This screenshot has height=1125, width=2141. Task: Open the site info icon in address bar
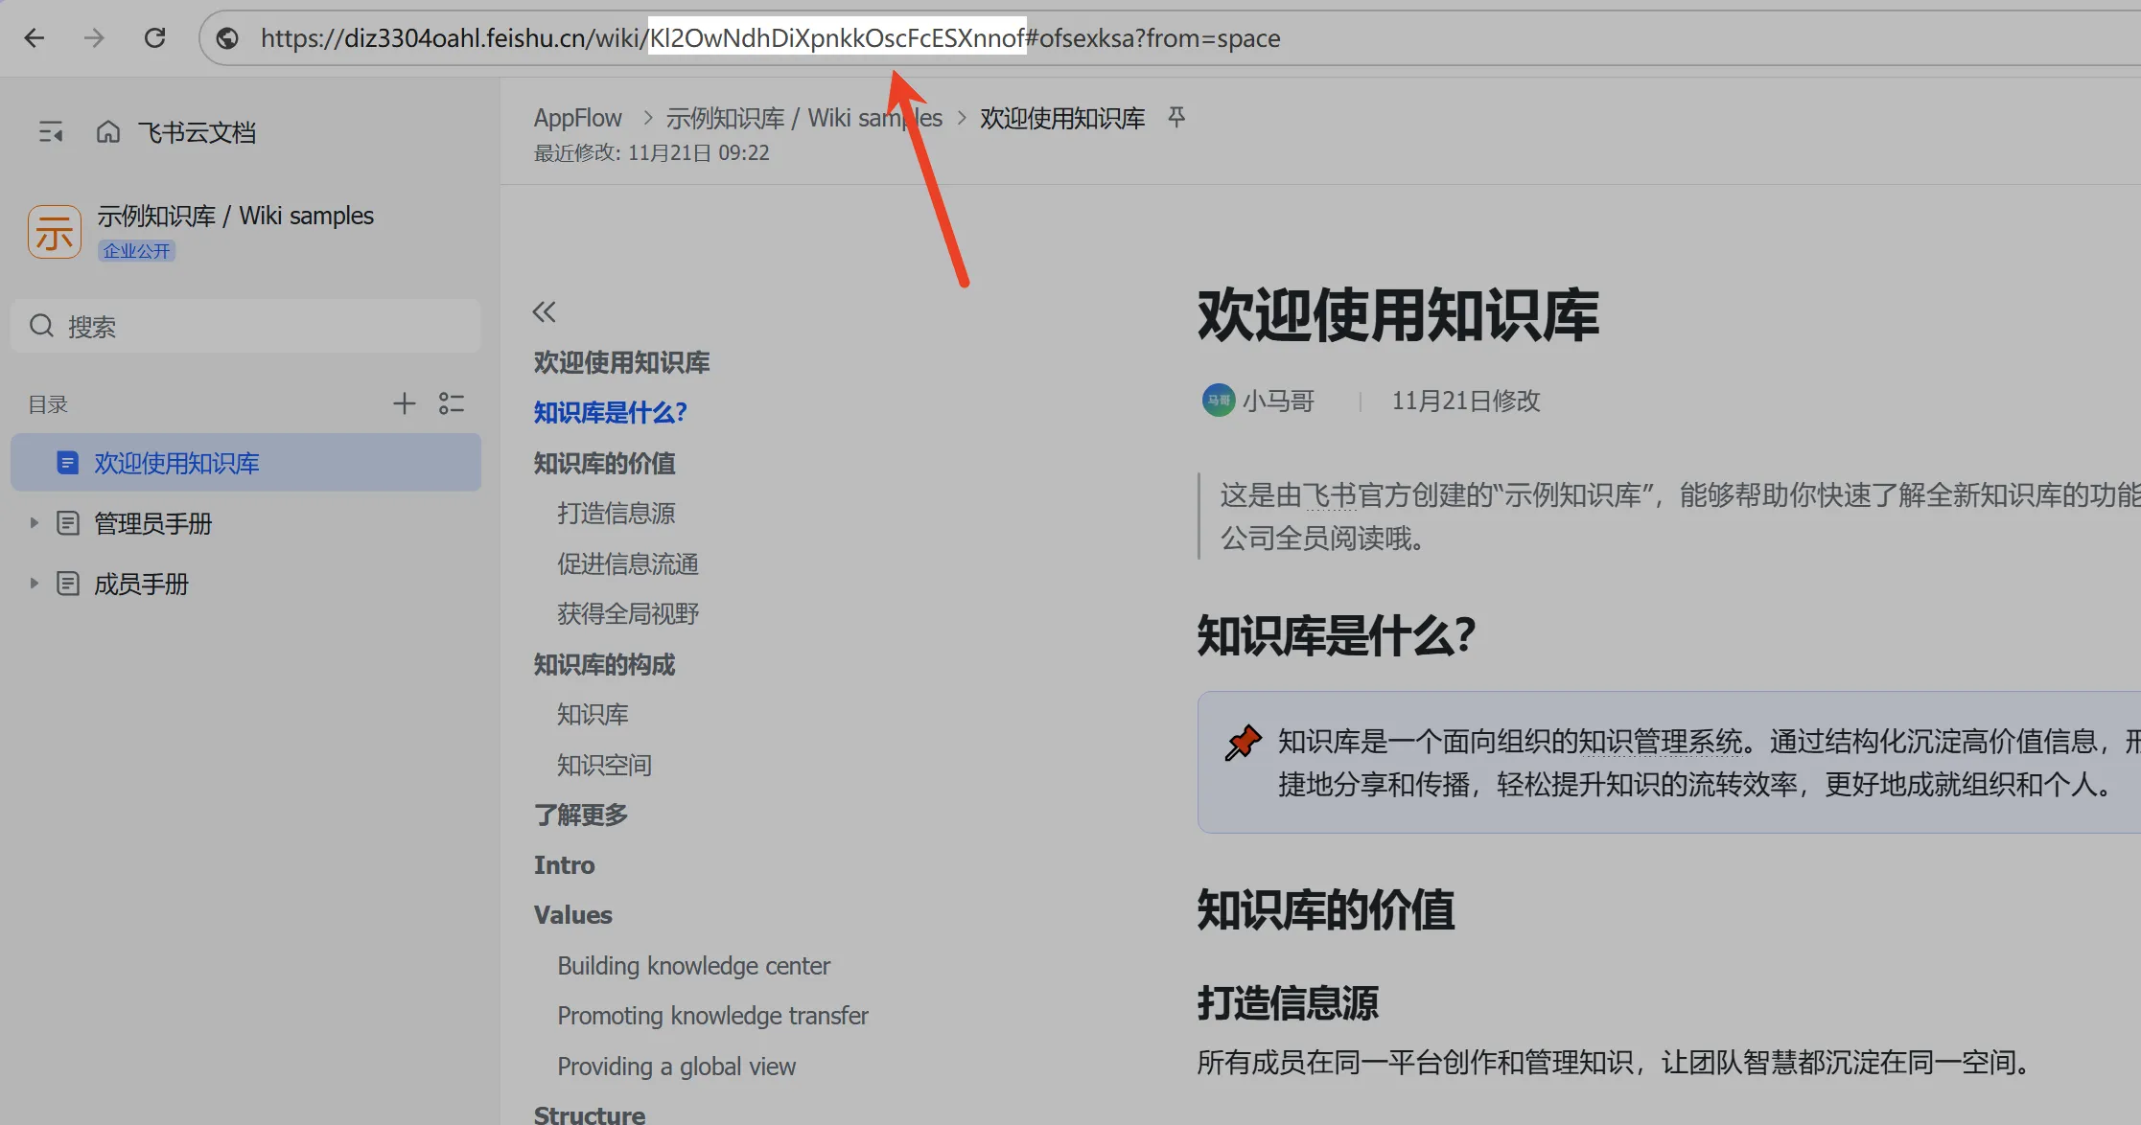point(227,38)
